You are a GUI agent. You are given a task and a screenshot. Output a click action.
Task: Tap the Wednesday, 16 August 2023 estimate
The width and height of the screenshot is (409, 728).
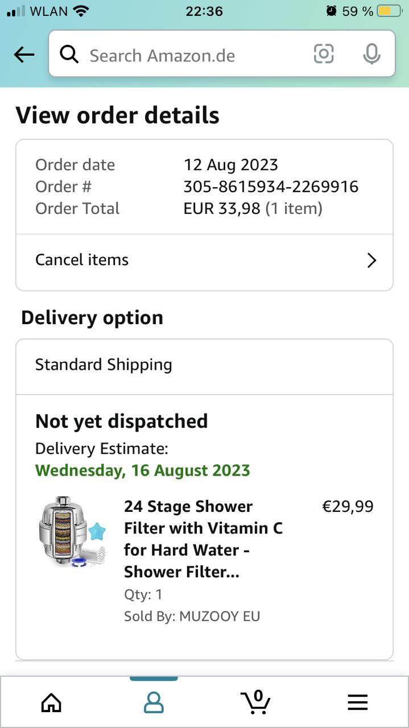[142, 471]
